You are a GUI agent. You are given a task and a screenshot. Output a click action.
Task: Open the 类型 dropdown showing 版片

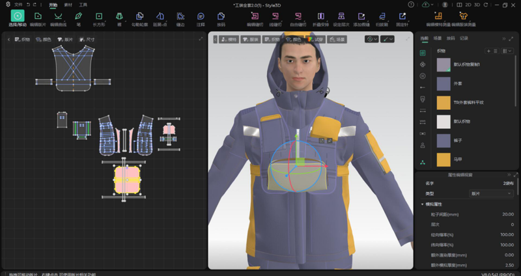point(492,193)
